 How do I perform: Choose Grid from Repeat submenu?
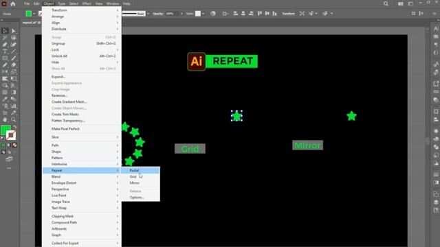(x=140, y=176)
